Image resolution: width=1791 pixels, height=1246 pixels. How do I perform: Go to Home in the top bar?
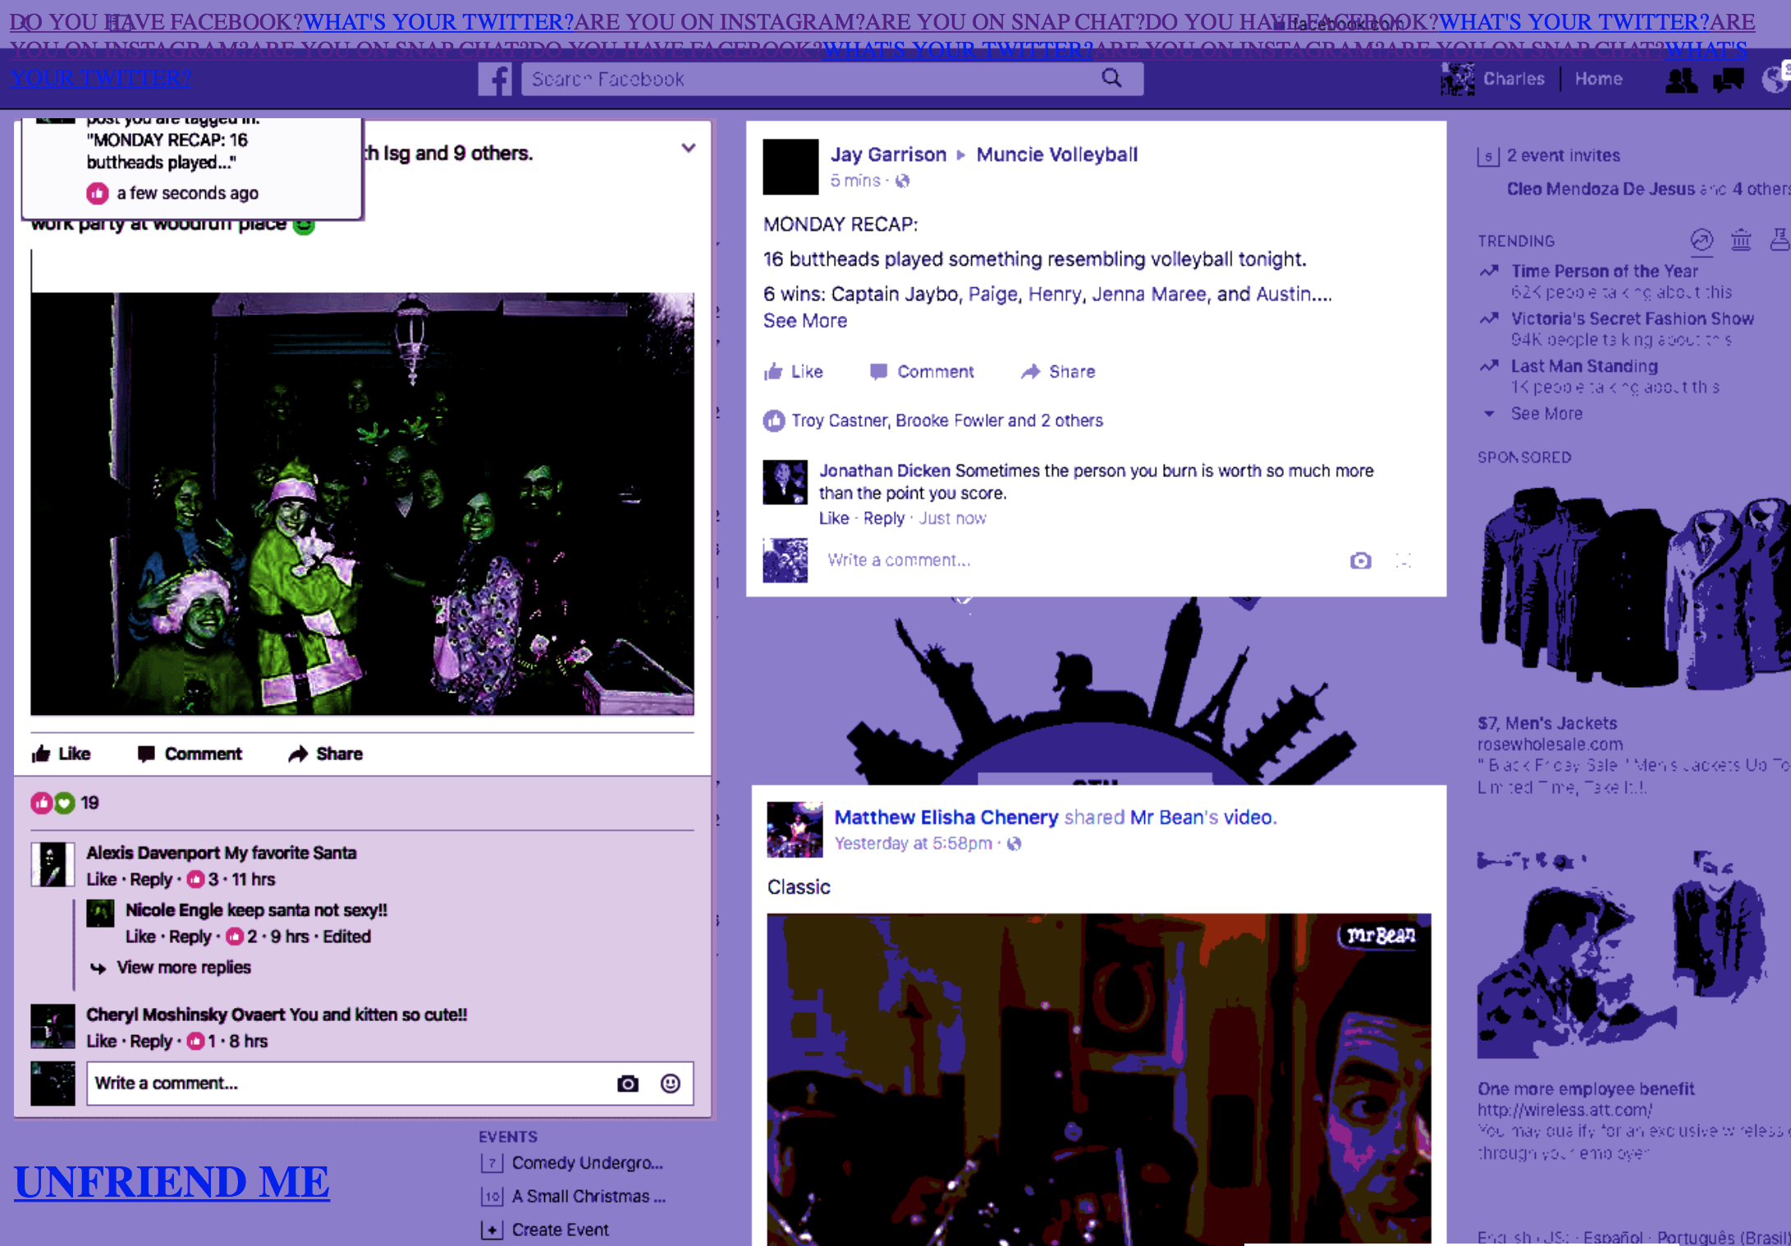1598,79
